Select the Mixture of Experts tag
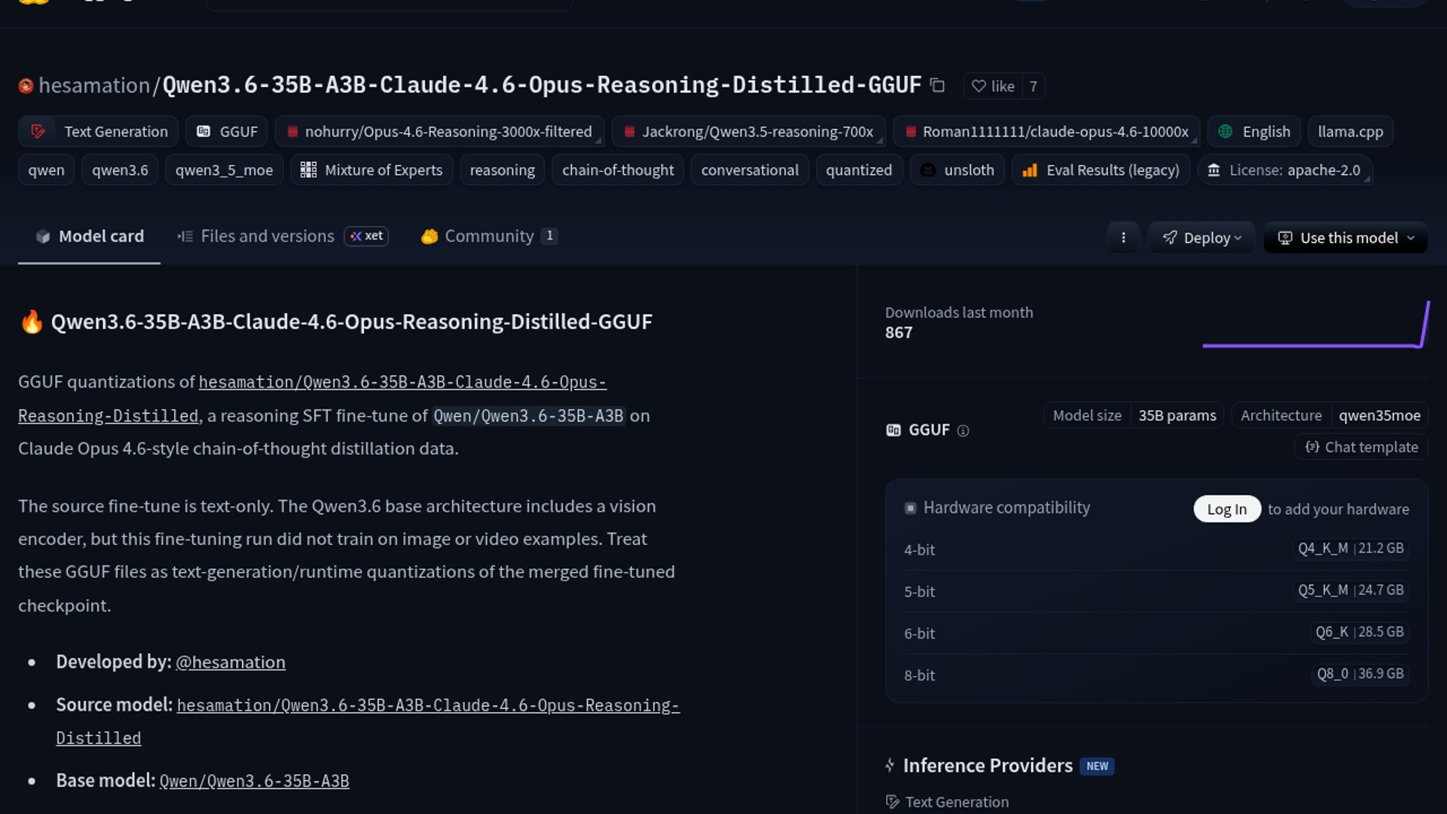Screen dimensions: 1447x814 click(372, 170)
